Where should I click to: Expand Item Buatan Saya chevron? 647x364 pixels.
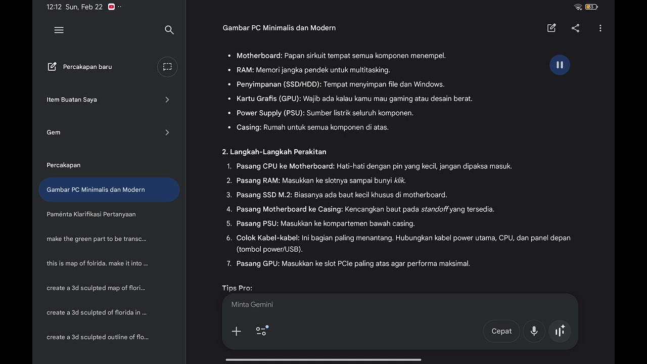167,100
